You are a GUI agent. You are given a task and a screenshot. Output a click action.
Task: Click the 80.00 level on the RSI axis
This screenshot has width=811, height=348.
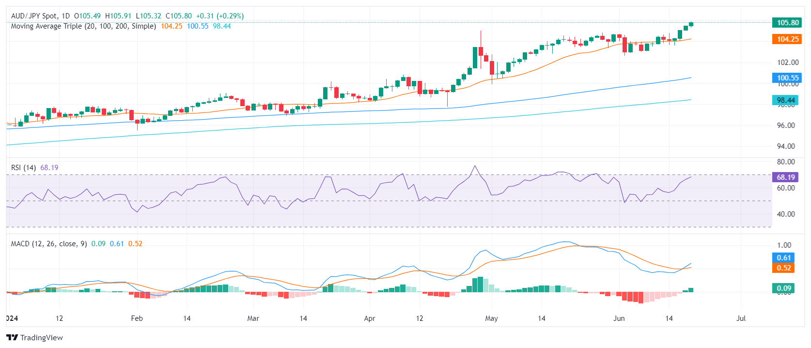pos(786,162)
